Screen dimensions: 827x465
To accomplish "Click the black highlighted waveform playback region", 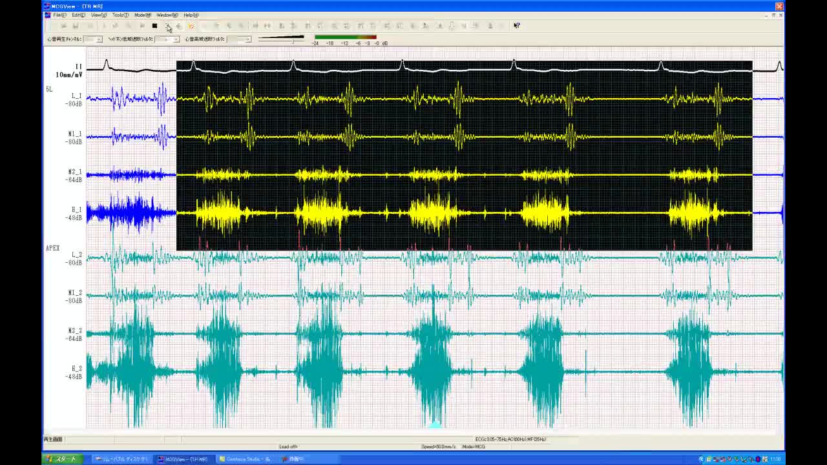I will [464, 155].
